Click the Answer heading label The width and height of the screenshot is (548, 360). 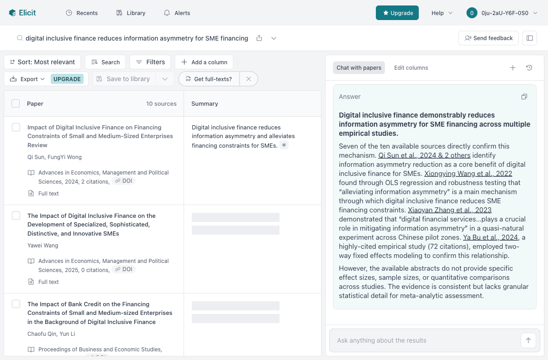pyautogui.click(x=350, y=97)
